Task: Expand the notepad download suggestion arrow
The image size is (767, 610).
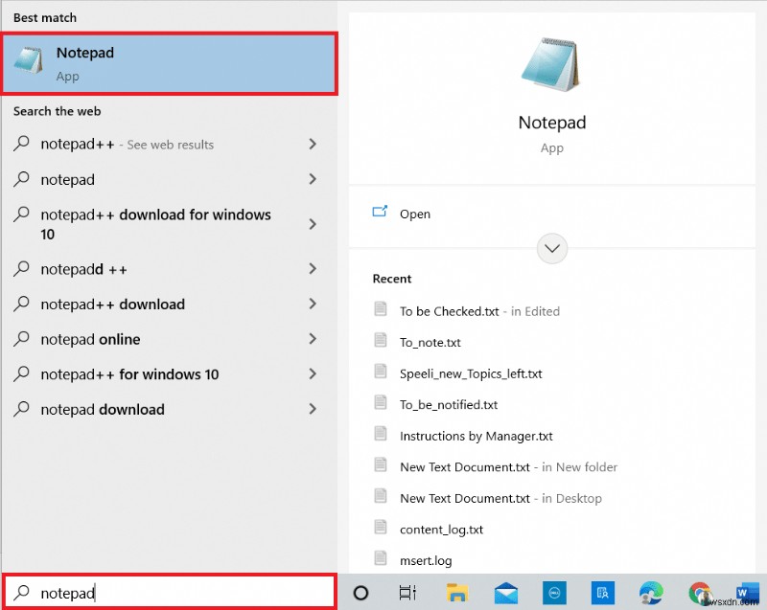Action: [x=313, y=409]
